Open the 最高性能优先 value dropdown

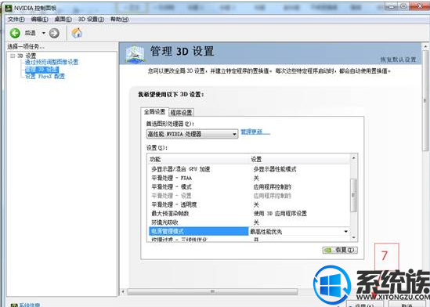(346, 231)
